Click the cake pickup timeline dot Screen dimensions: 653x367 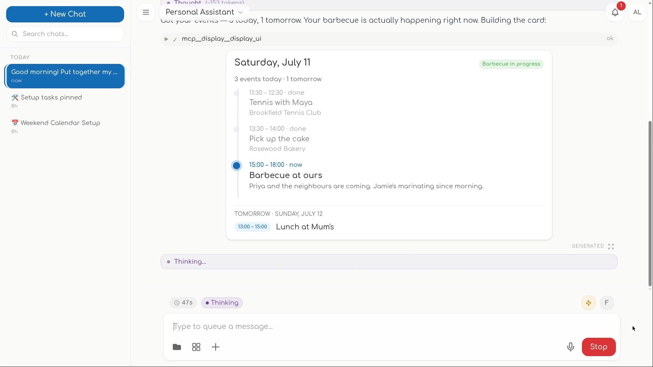[x=236, y=129]
